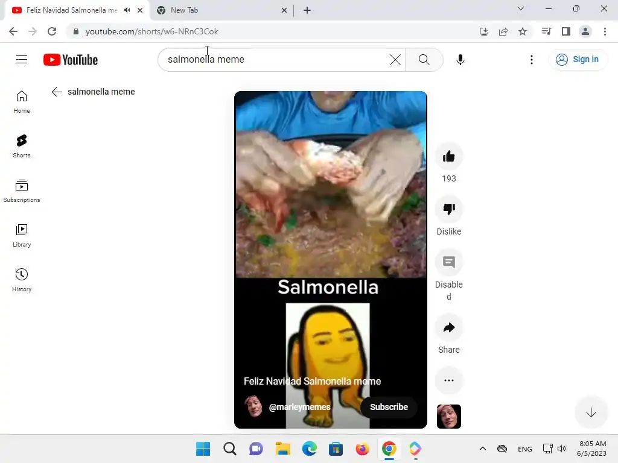Open Chrome media controls

point(546,31)
